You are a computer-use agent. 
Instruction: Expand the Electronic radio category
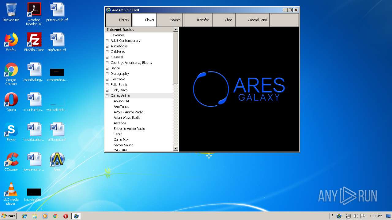(x=107, y=79)
